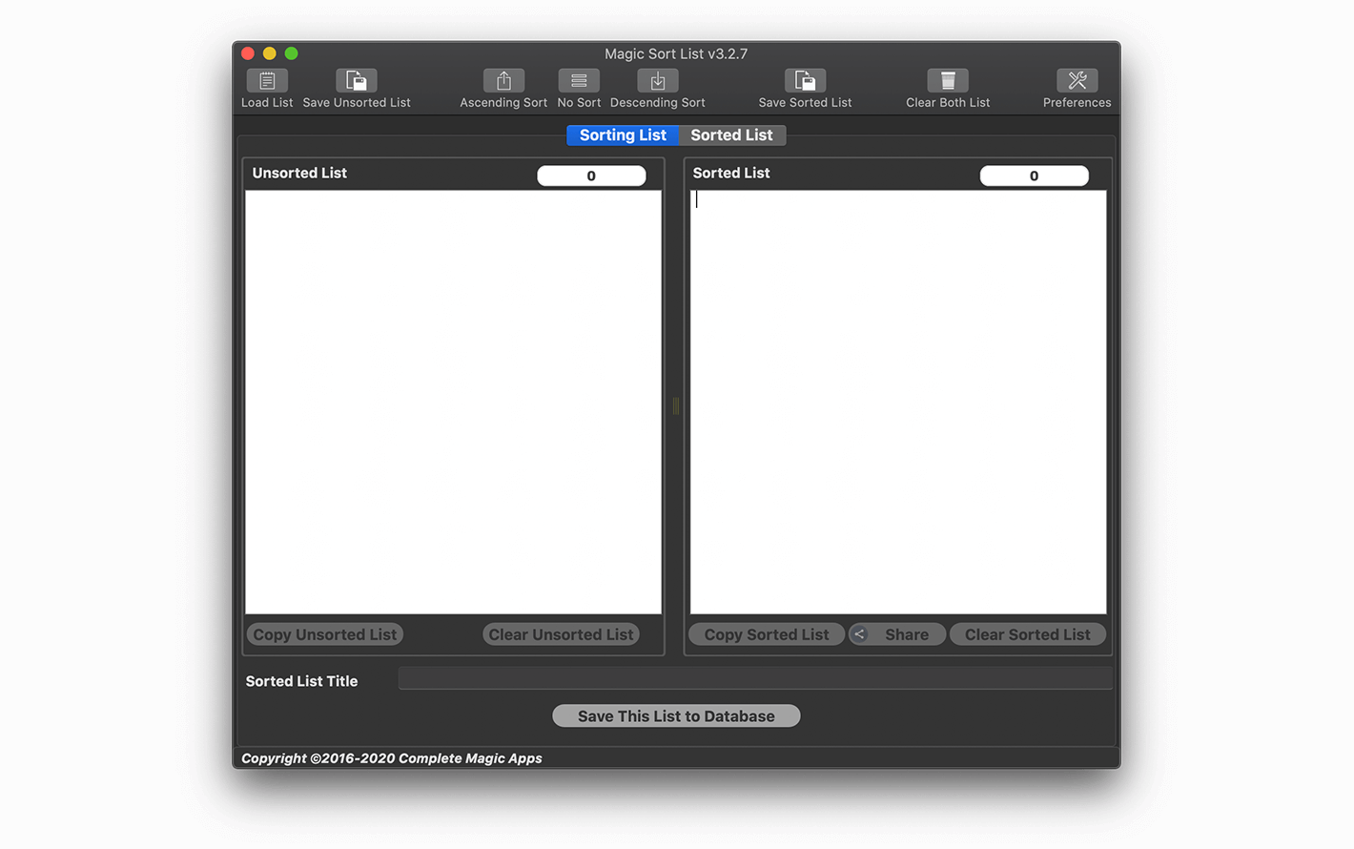Click the Share button

897,634
